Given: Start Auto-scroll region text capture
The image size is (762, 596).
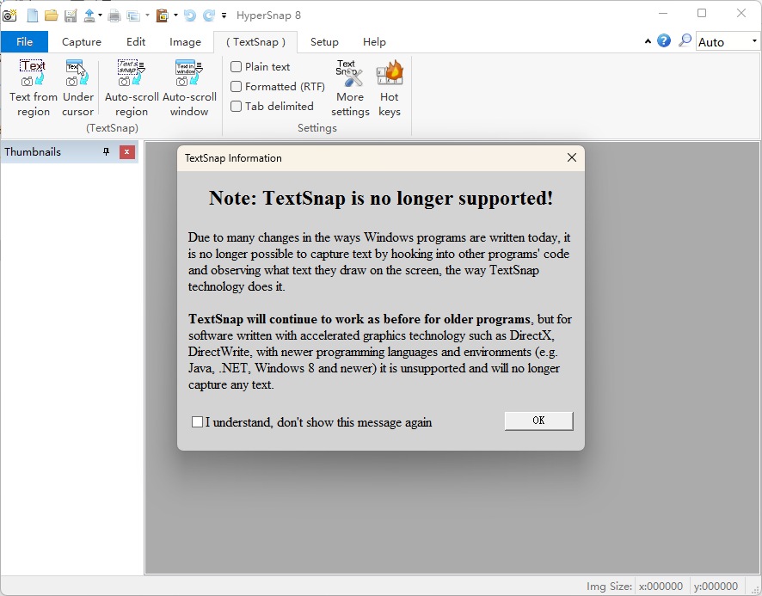Looking at the screenshot, I should [132, 89].
